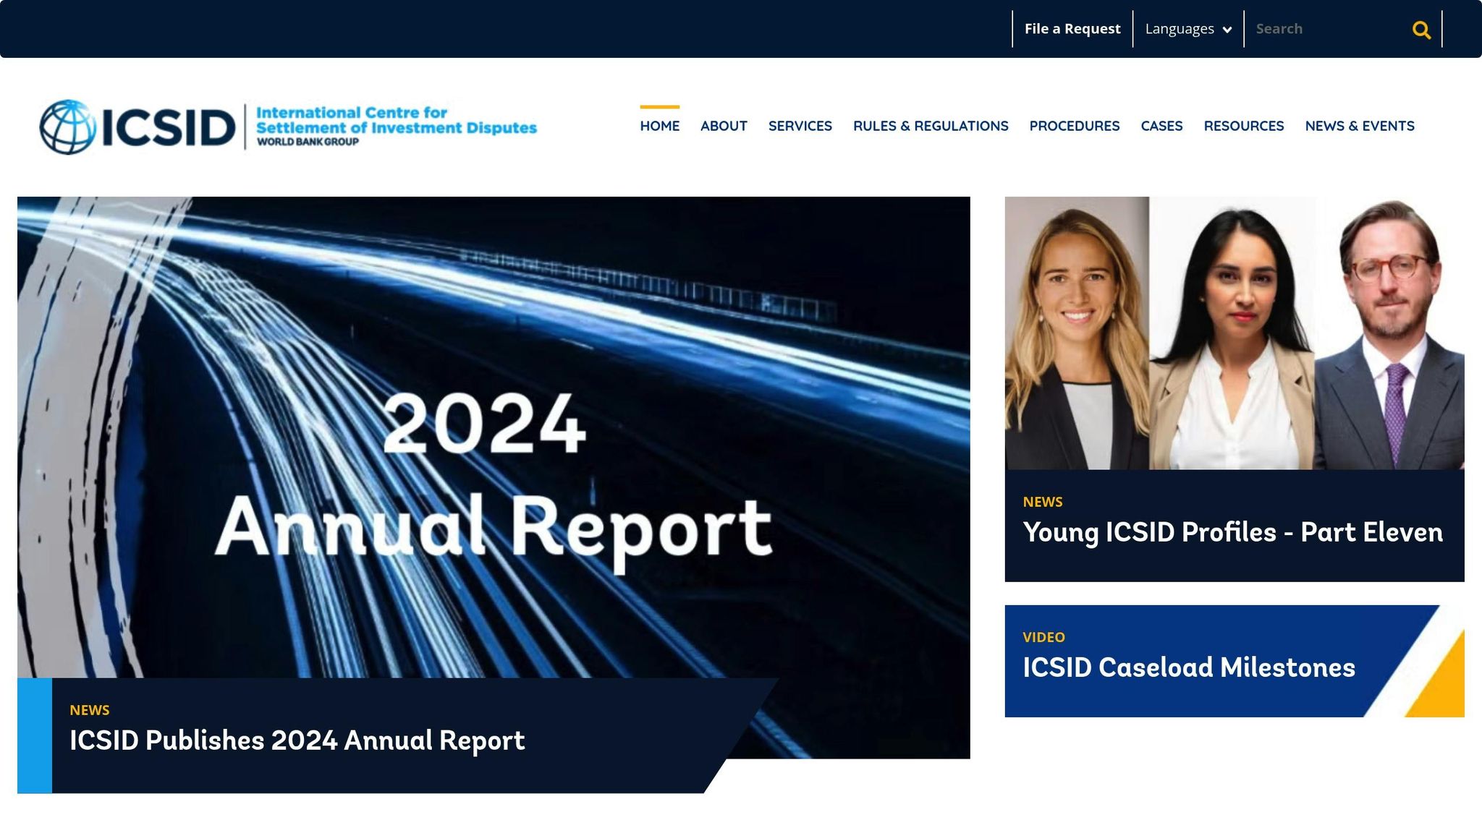1482x833 pixels.
Task: Open the PROCEDURES menu
Action: click(1075, 126)
